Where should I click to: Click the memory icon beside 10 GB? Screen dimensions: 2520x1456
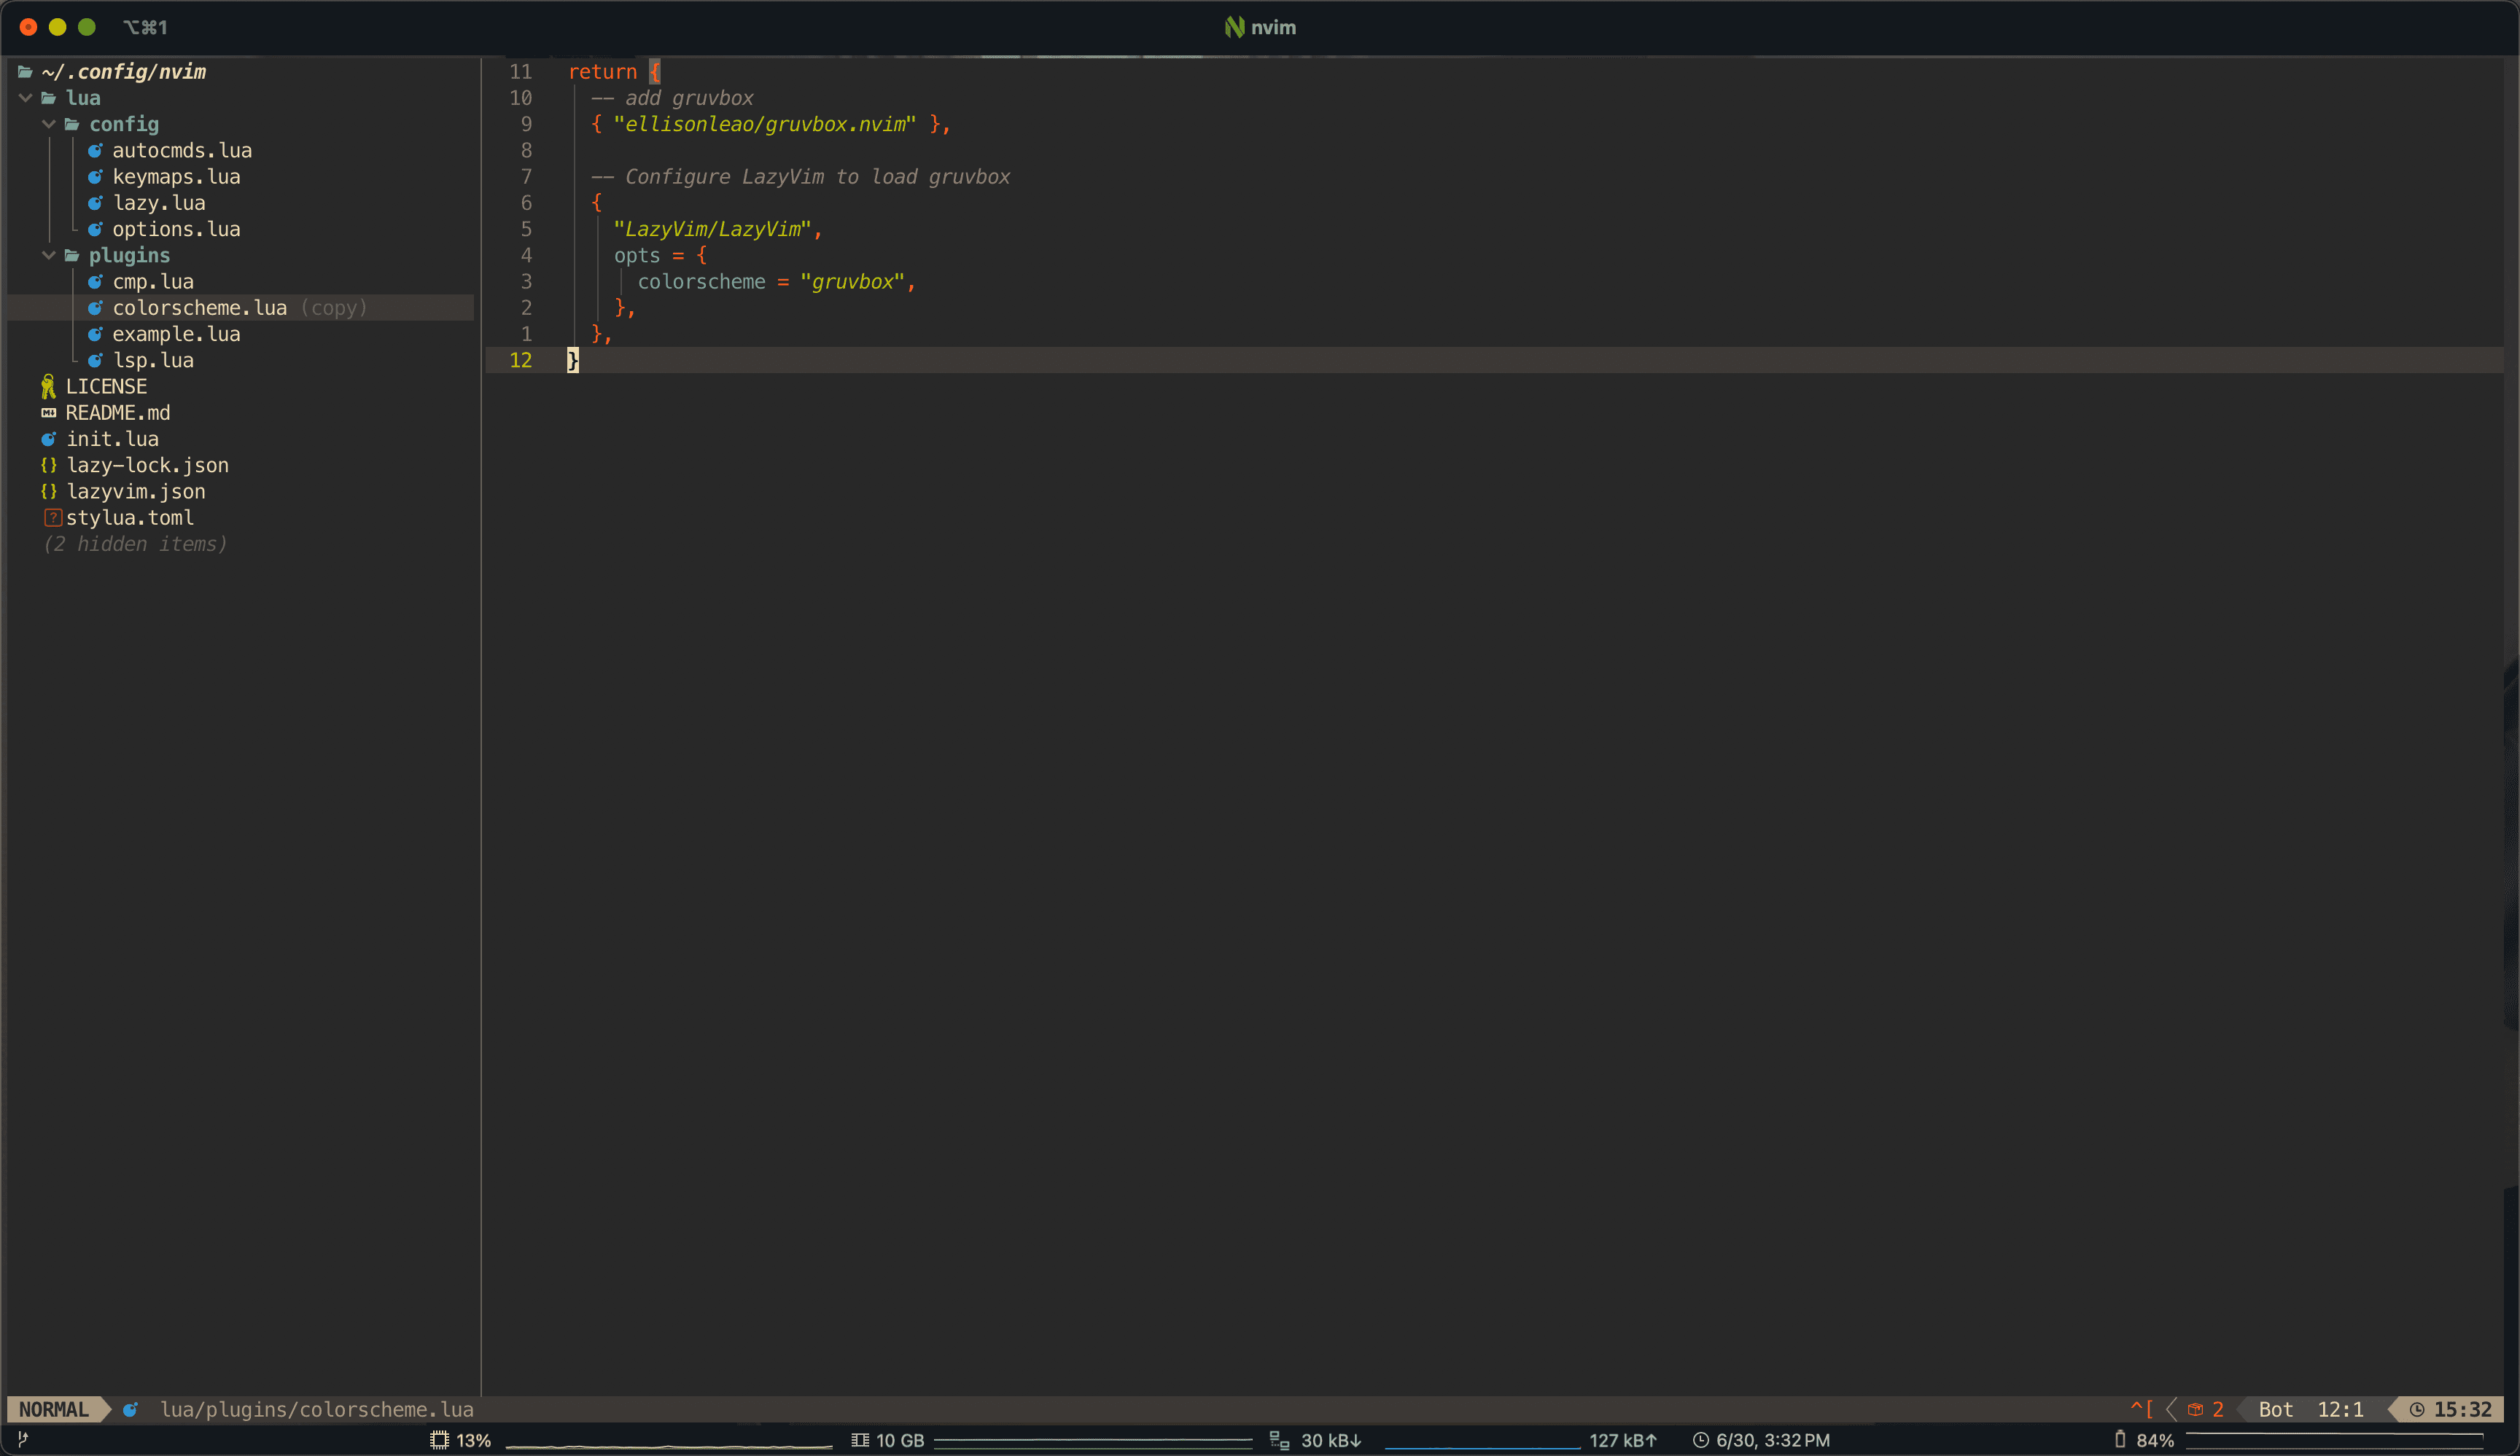tap(860, 1440)
